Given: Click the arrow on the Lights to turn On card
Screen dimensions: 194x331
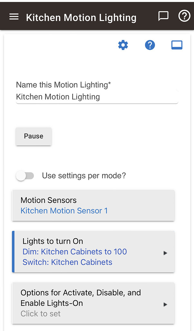Looking at the screenshot, I should (x=165, y=253).
